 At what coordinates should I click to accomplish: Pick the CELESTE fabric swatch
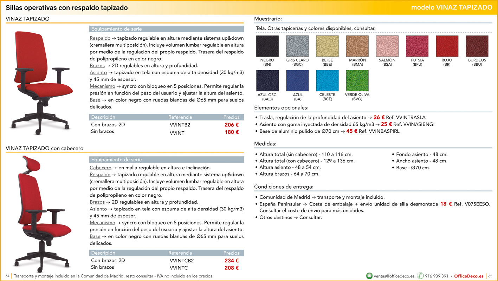pos(327,81)
